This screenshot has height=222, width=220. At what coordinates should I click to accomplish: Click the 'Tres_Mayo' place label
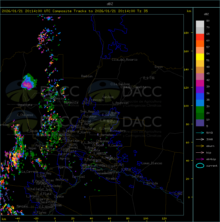point(87,112)
